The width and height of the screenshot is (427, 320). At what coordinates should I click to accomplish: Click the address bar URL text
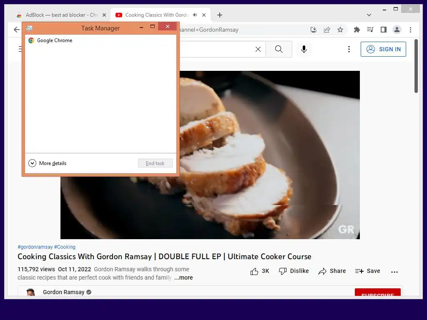click(209, 30)
